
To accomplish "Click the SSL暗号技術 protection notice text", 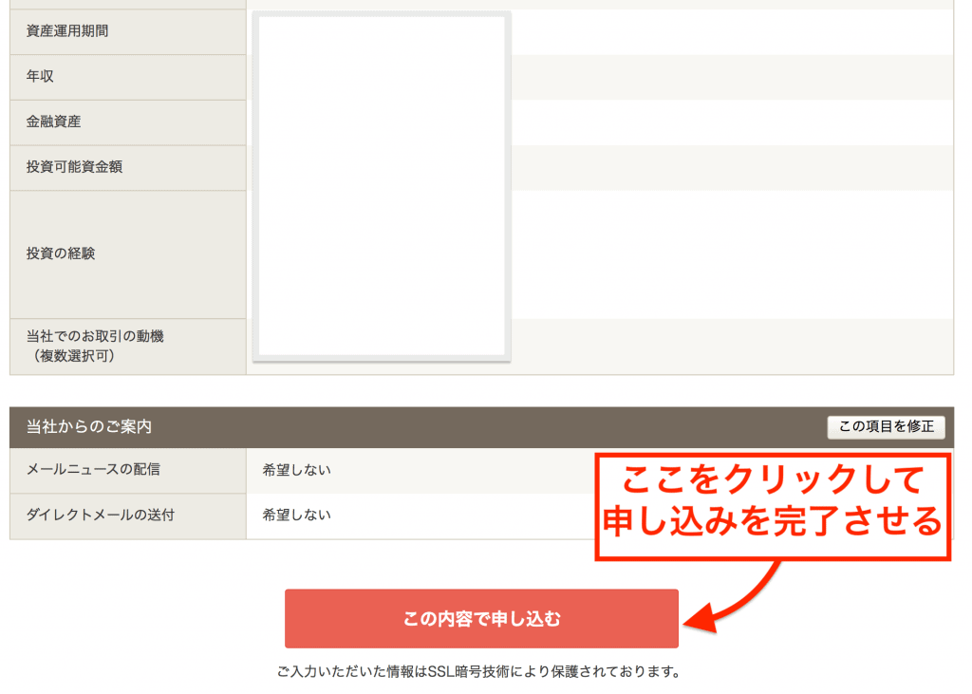I will pos(478,671).
